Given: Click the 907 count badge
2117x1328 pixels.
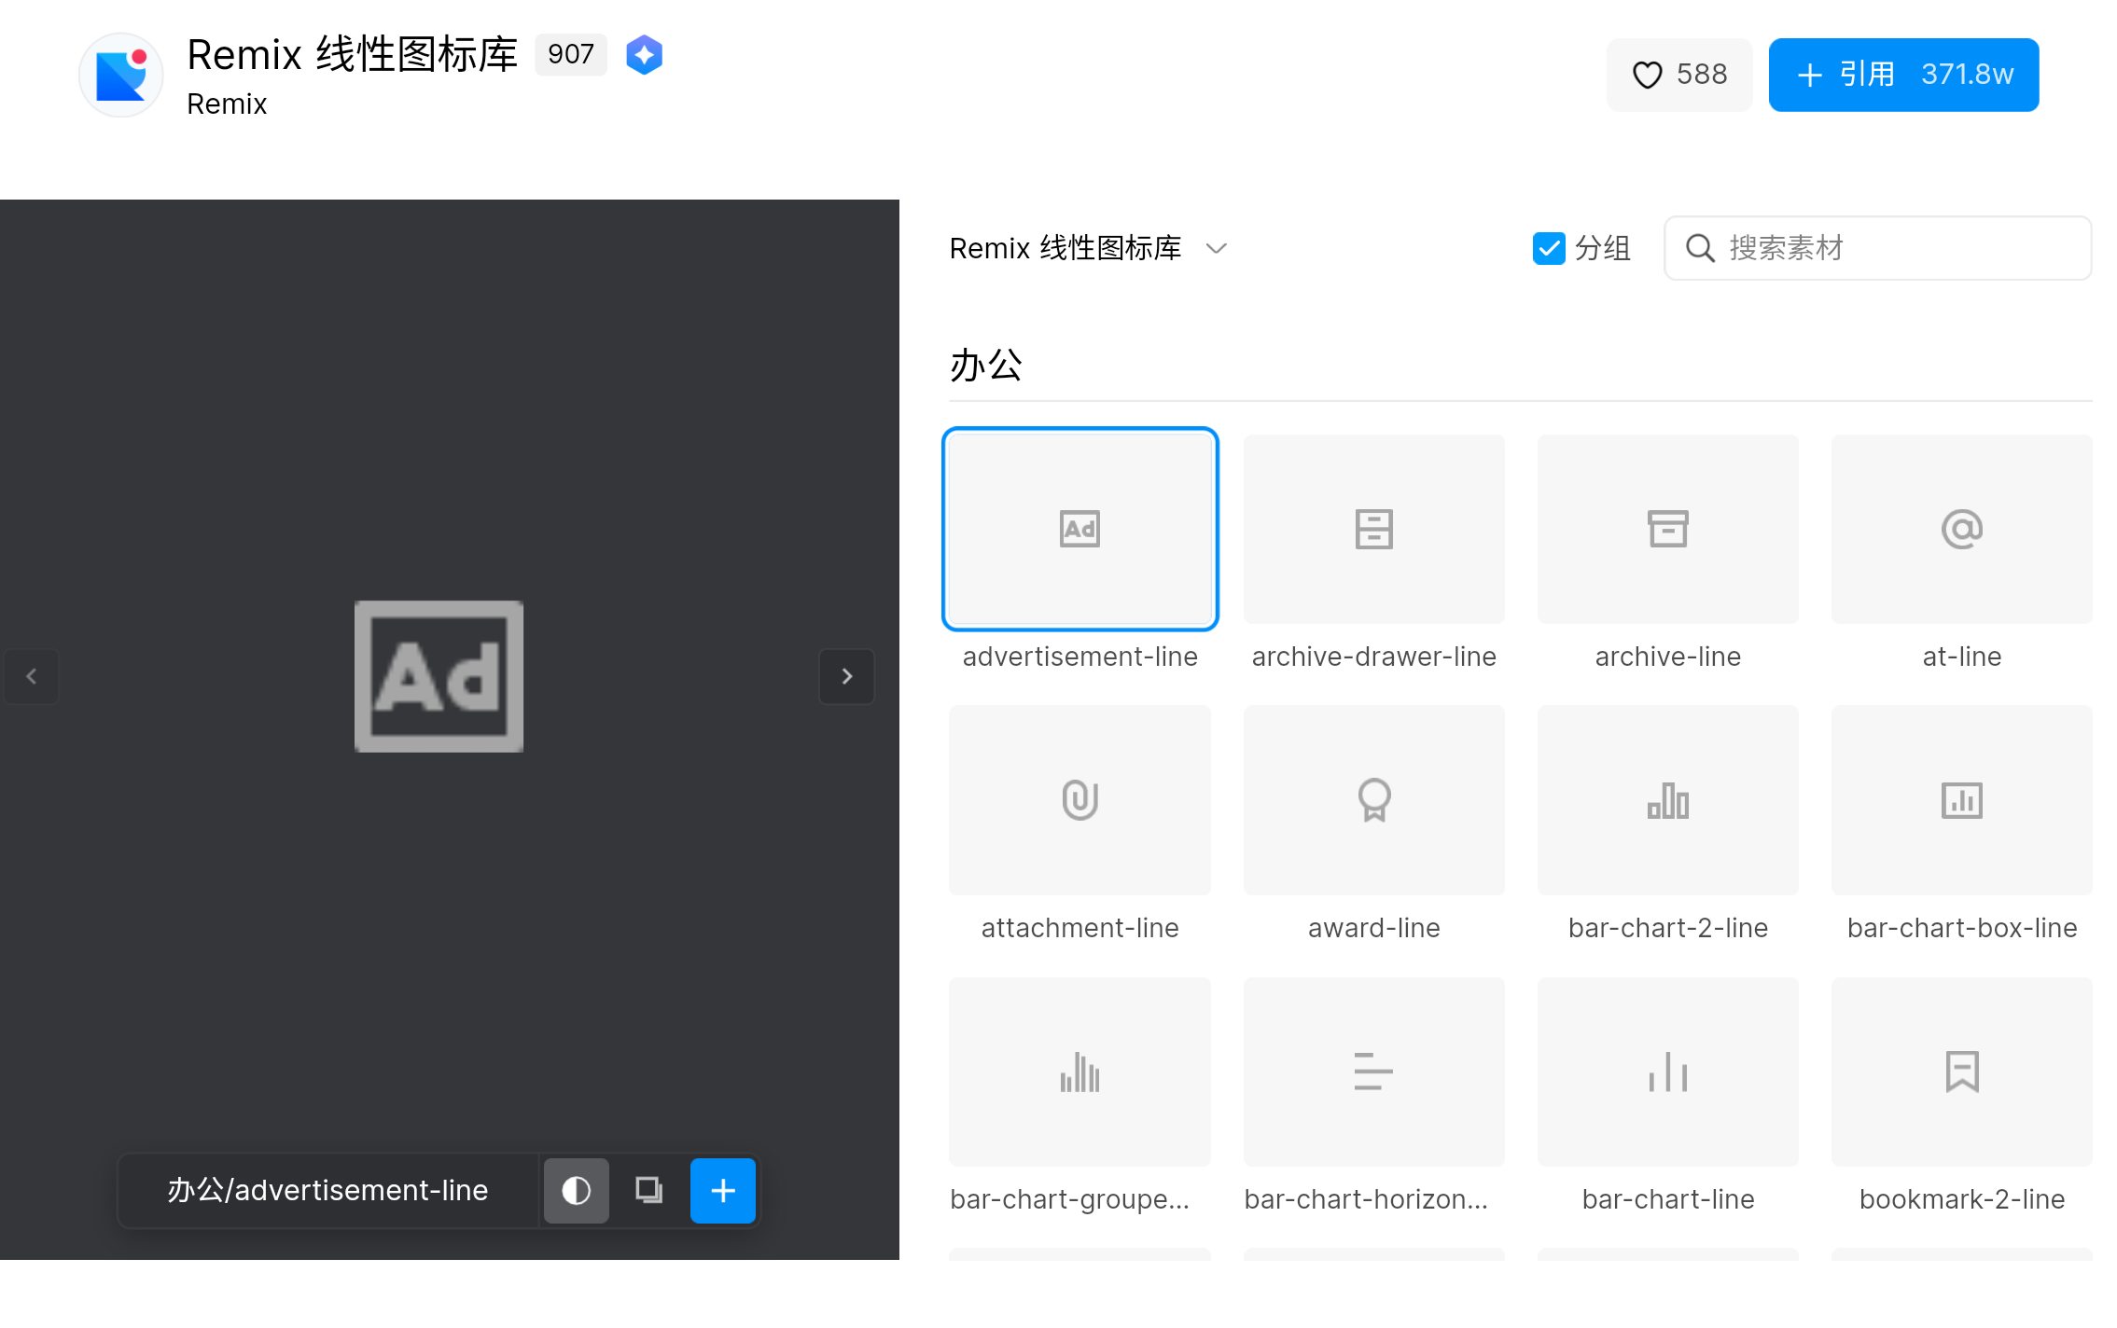Looking at the screenshot, I should (x=570, y=54).
